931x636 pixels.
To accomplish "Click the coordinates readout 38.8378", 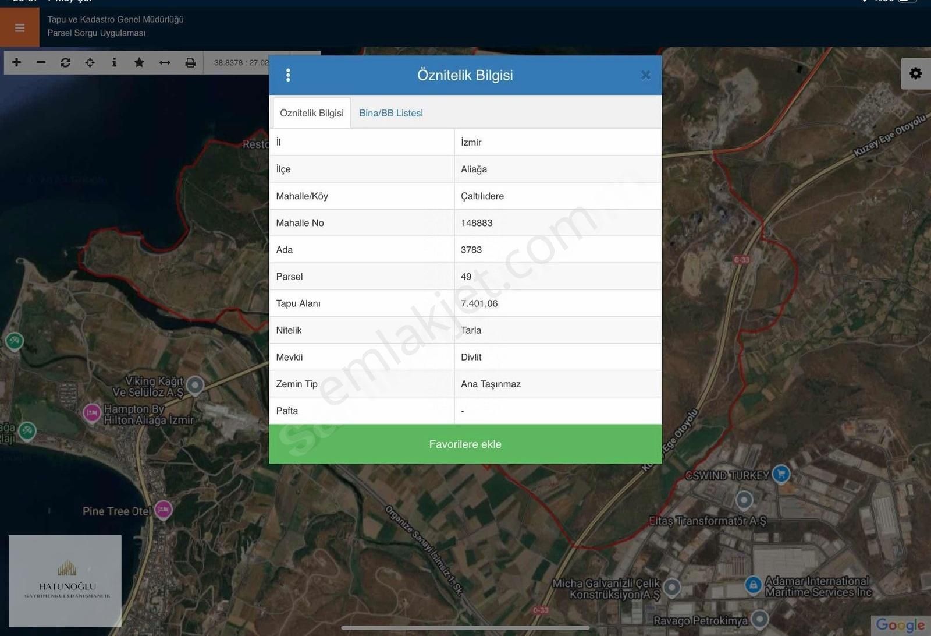I will point(241,62).
